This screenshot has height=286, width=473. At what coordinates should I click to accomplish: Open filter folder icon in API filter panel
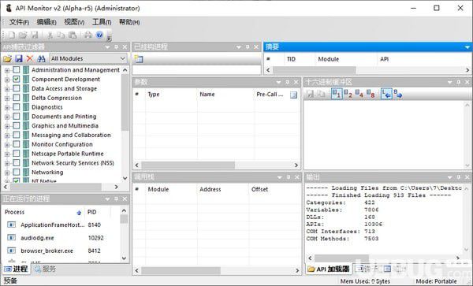(8, 58)
